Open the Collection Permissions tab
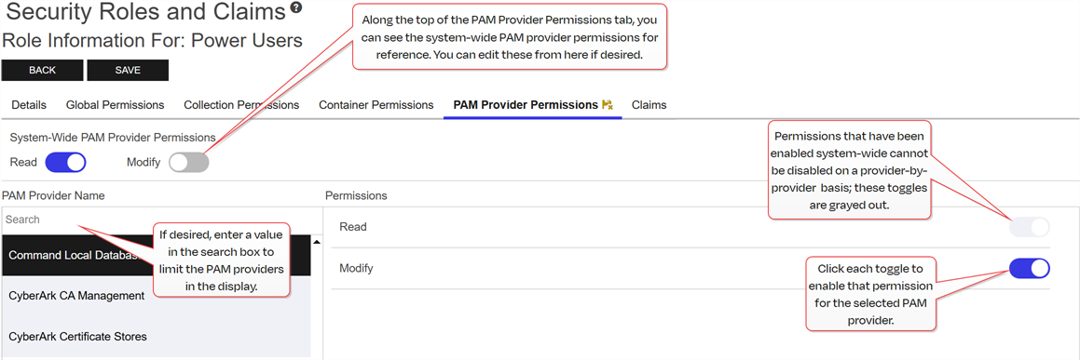Screen dimensions: 1080x360 click(241, 105)
